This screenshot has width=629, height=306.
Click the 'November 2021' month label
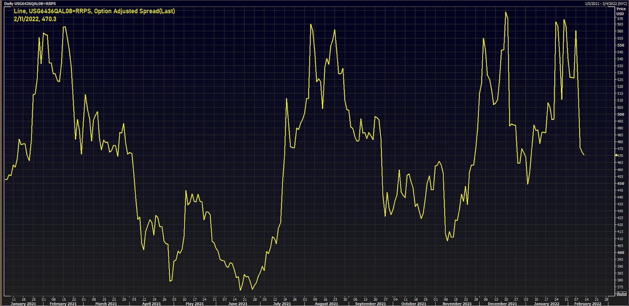(457, 304)
